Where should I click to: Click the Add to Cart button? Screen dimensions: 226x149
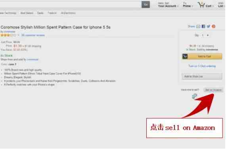202,57
